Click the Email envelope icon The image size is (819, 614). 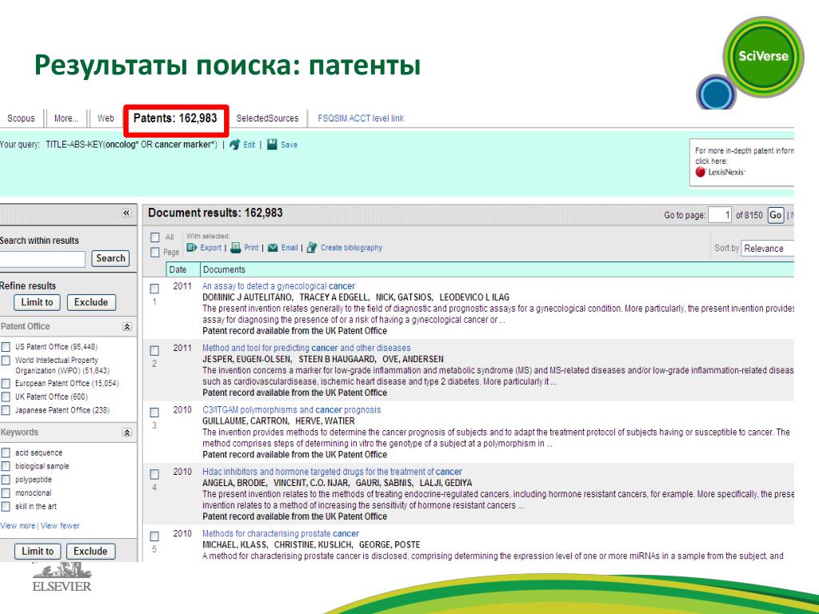pyautogui.click(x=273, y=248)
